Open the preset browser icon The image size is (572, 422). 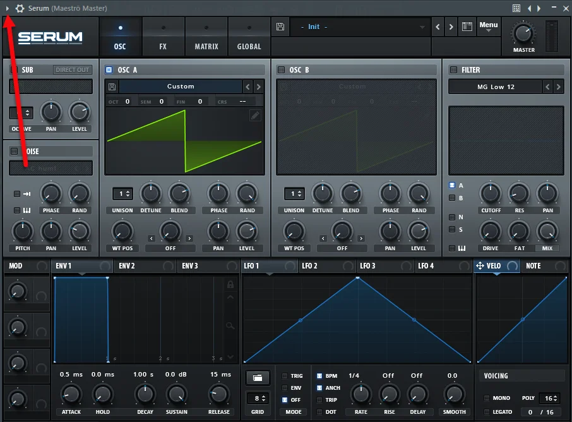pyautogui.click(x=467, y=27)
